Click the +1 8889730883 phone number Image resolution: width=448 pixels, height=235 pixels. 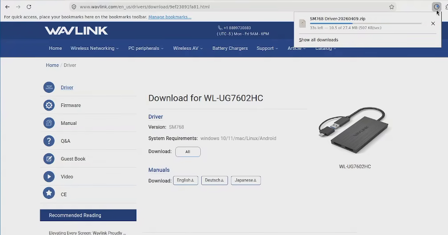coord(237,28)
